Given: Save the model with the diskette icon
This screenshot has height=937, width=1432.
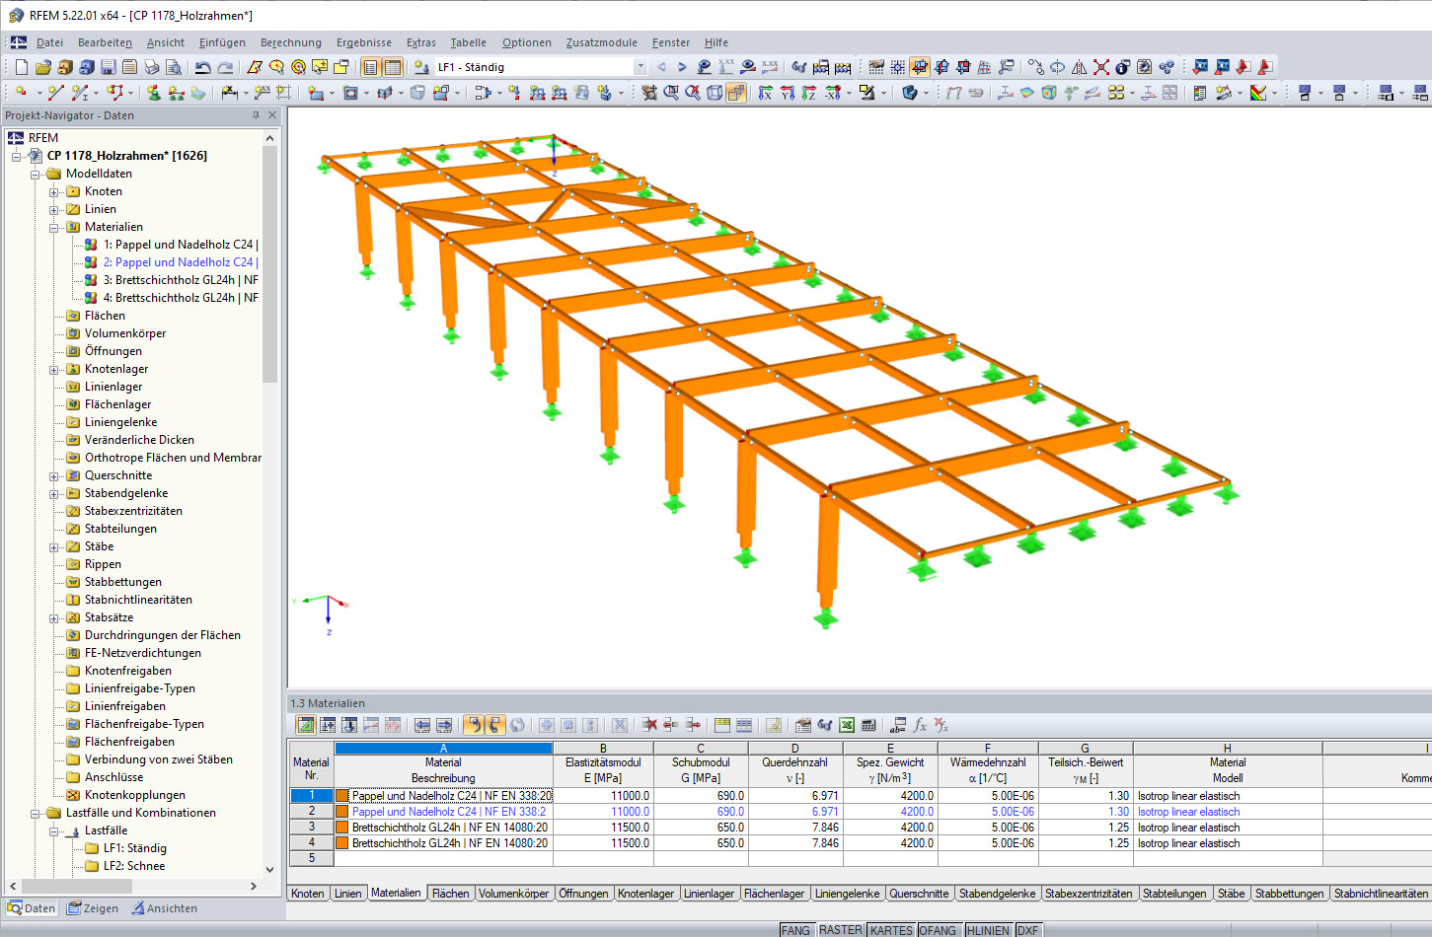Looking at the screenshot, I should [107, 66].
